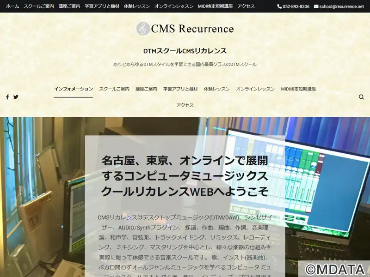370x277 pixels.
Task: Click the tagline ありとあらゆるDTMスタイル text
Action: (x=185, y=64)
